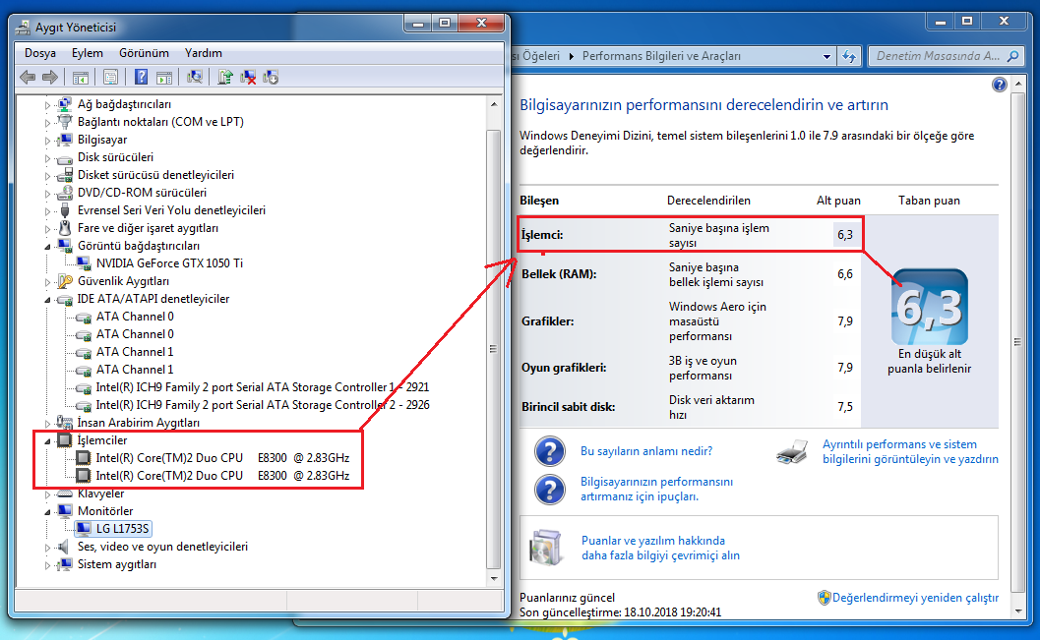This screenshot has height=640, width=1040.
Task: Open help icon in the Performans window
Action: 1000,85
